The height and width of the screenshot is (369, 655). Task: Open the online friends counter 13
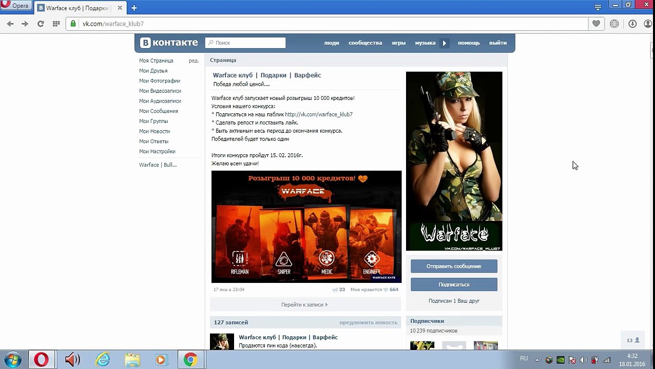click(x=632, y=340)
